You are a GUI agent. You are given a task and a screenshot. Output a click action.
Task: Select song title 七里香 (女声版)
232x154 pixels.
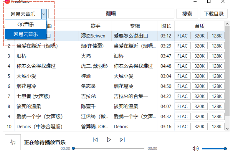(x=33, y=96)
